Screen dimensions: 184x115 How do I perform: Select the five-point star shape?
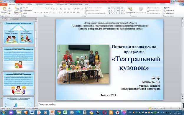[x=122, y=13]
